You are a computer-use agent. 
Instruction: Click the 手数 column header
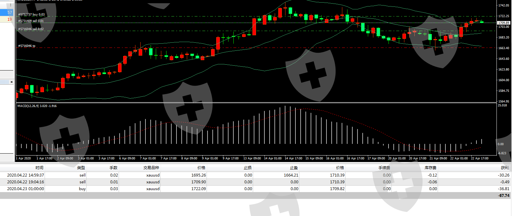point(113,168)
